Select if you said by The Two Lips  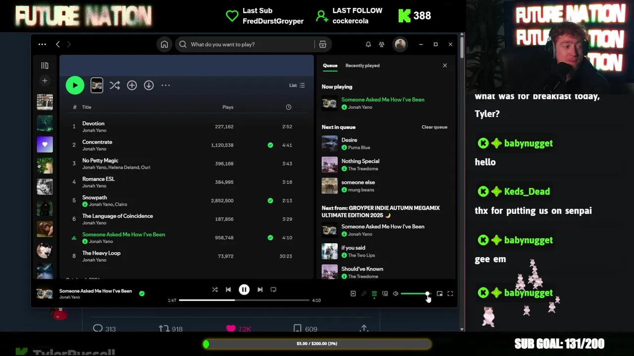tap(384, 251)
